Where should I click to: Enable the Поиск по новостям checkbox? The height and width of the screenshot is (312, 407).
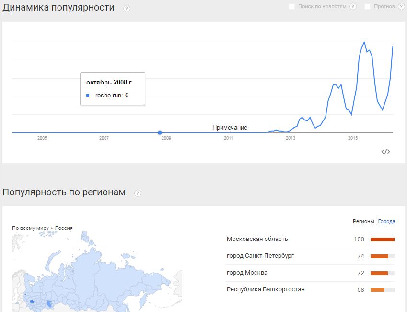tap(292, 7)
